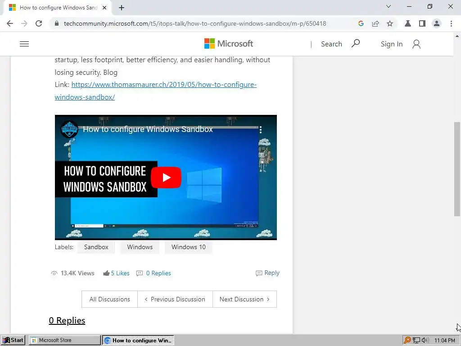
Task: Open a new browser tab
Action: pos(122,8)
